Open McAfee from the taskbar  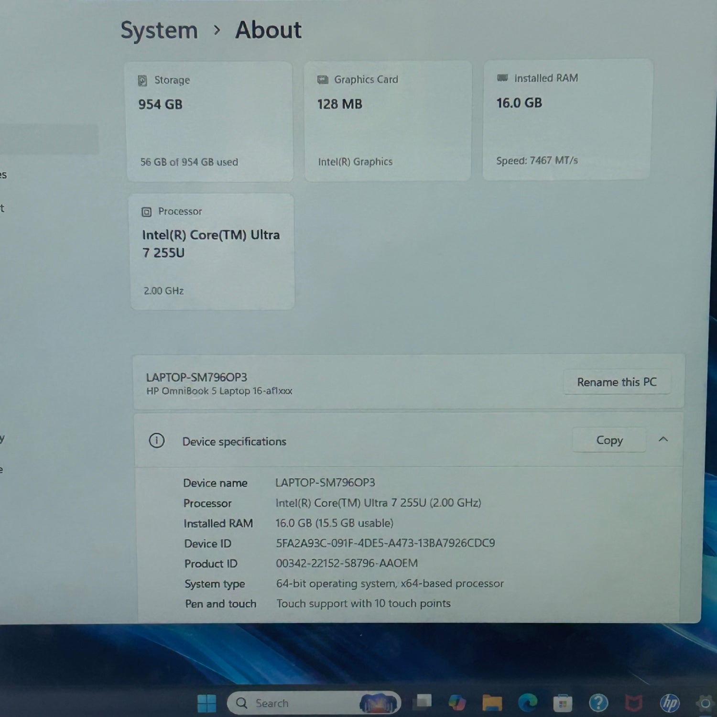click(634, 703)
